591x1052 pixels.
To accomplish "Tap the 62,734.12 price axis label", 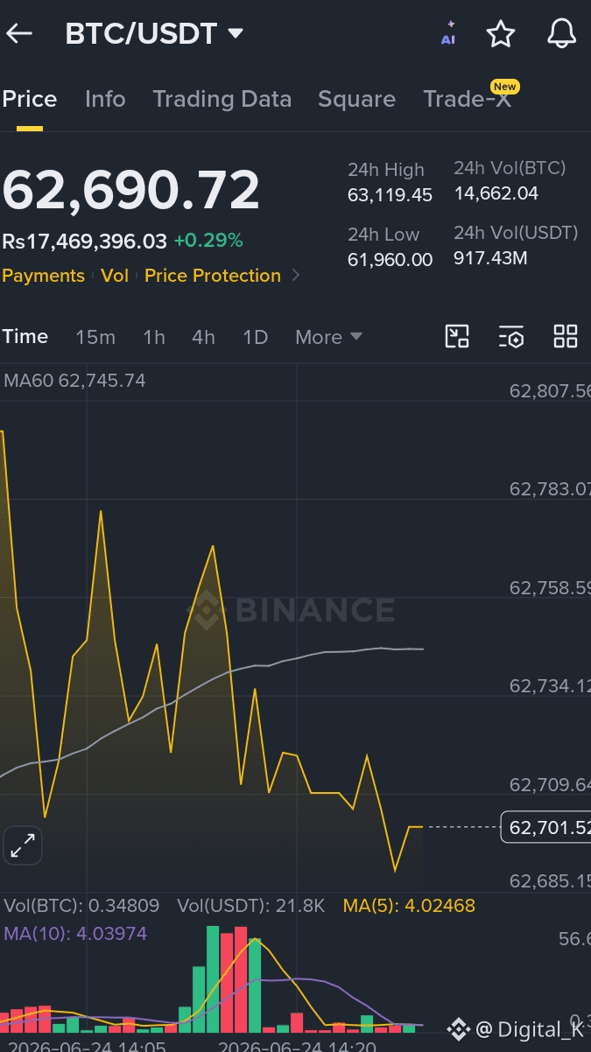I will (x=550, y=686).
